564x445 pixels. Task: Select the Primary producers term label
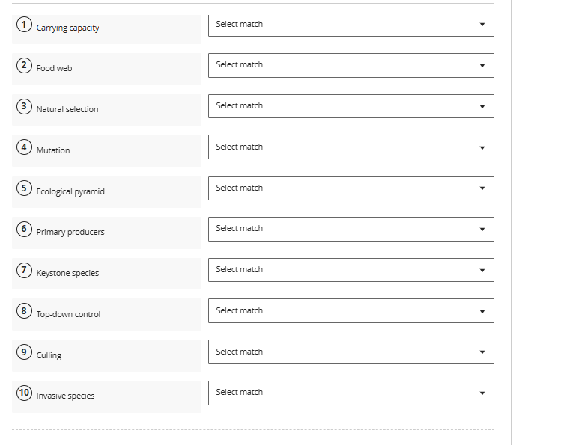[70, 233]
